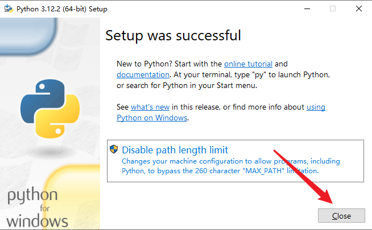
Task: Open the online tutorial link
Action: pyautogui.click(x=248, y=64)
